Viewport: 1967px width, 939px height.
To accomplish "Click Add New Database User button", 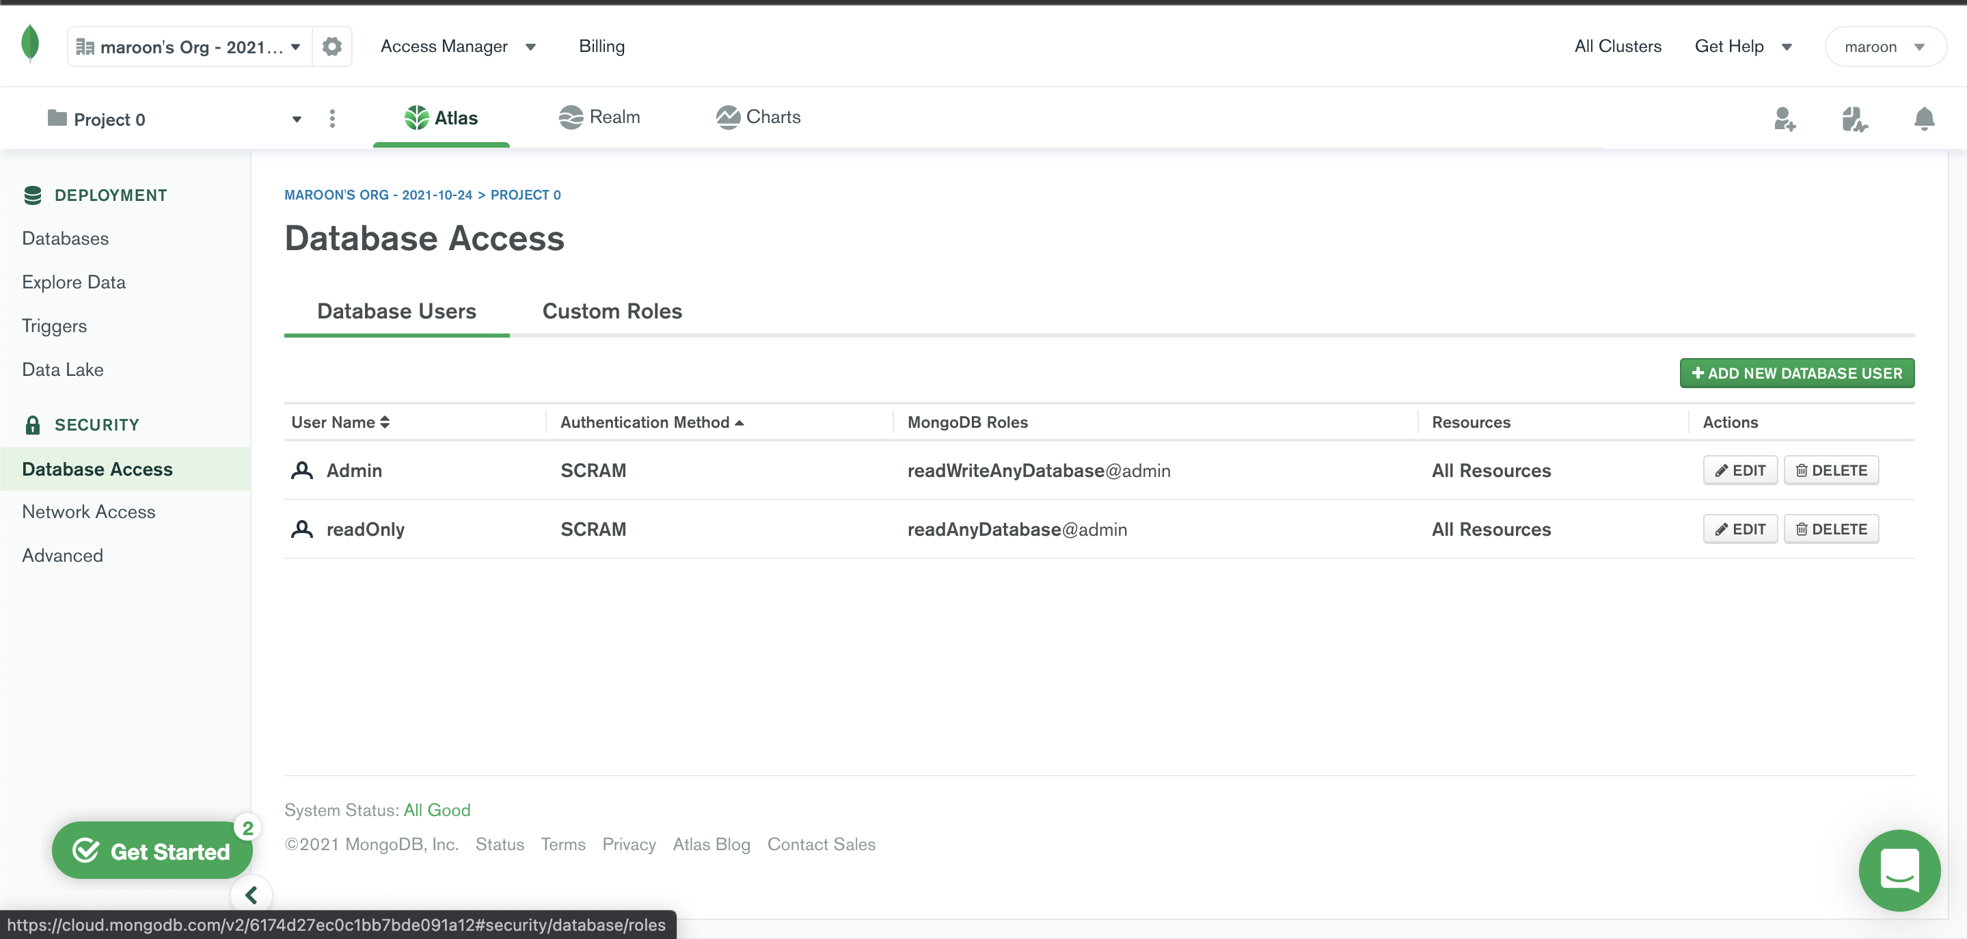I will (1796, 373).
